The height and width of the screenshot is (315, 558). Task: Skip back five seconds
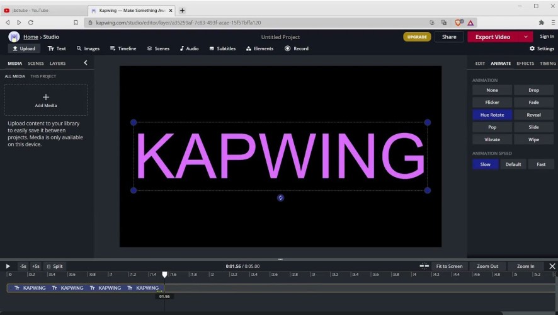tap(23, 266)
